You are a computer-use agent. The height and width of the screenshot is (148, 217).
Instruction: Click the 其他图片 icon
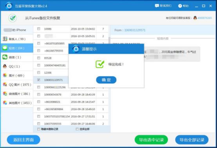point(5,103)
